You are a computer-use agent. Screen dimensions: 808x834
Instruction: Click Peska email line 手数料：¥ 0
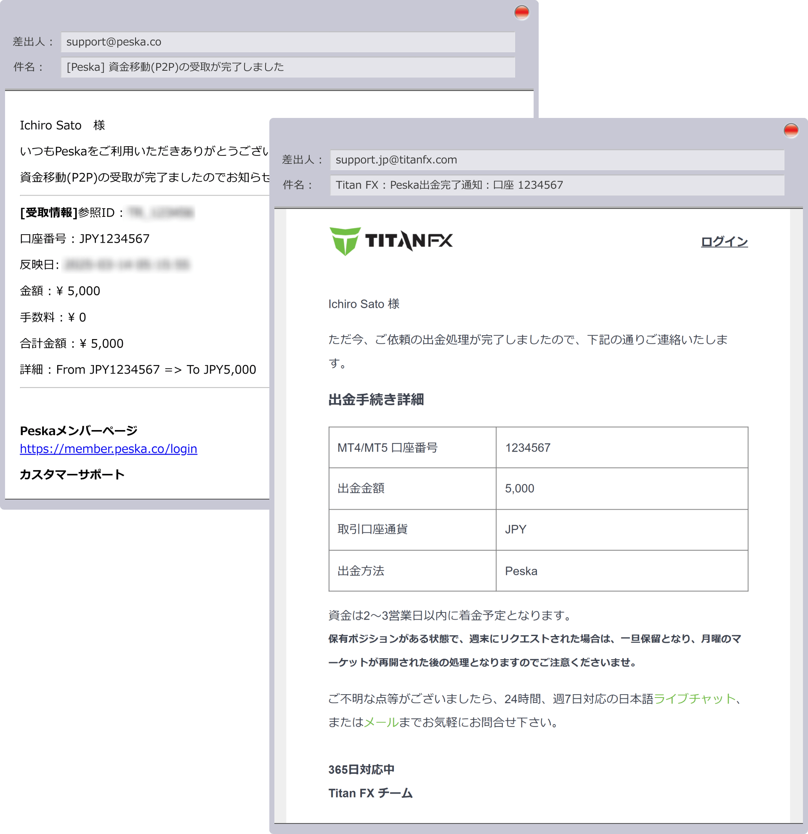pyautogui.click(x=53, y=318)
